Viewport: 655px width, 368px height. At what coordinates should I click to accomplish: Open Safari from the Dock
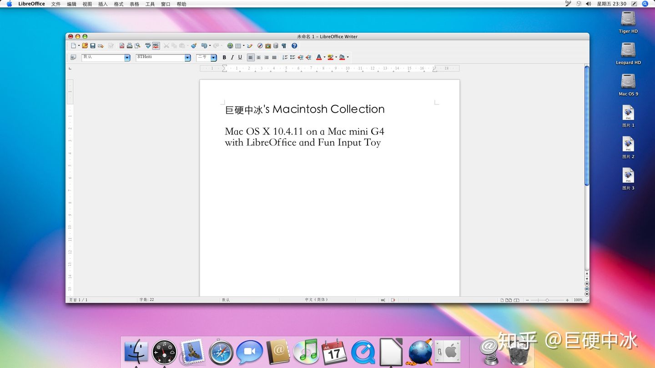[x=221, y=353]
